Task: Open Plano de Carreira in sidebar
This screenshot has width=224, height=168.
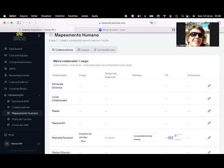Action: pos(20,119)
